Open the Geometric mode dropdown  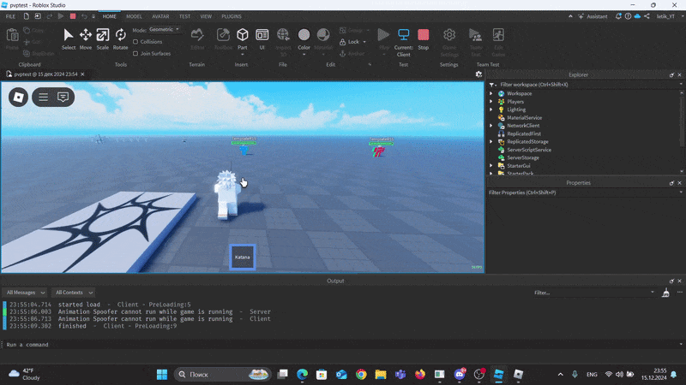coord(165,30)
